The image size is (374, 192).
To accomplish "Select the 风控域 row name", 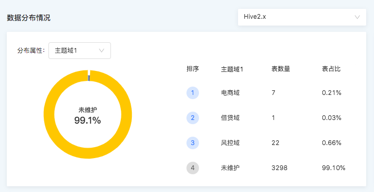I will (230, 143).
